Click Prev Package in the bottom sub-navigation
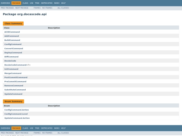 tap(7, 133)
